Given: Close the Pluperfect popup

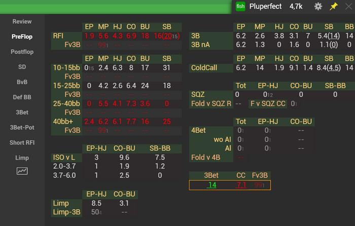Looking at the screenshot, I should click(x=349, y=7).
